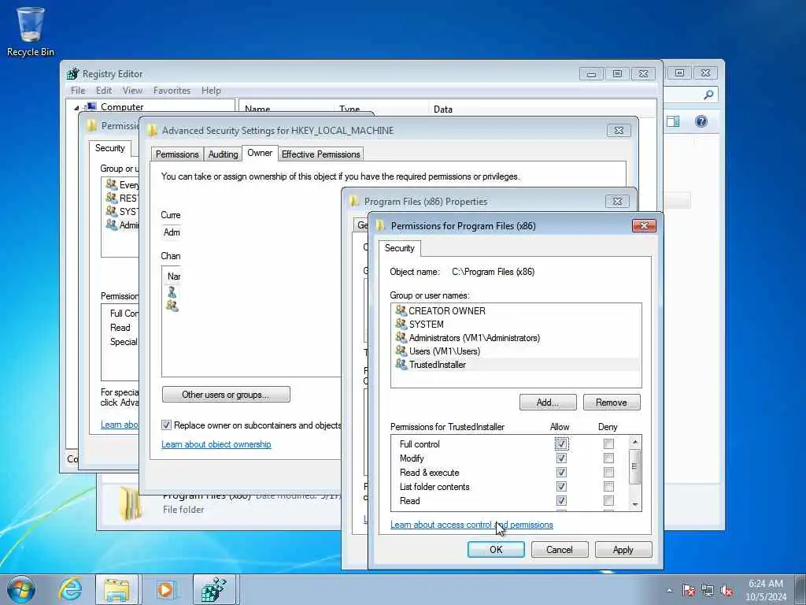Select SYSTEM in Program Files permissions list
This screenshot has height=605, width=806.
(516, 324)
